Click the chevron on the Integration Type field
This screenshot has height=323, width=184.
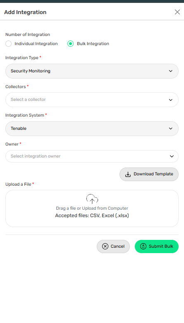tap(171, 71)
